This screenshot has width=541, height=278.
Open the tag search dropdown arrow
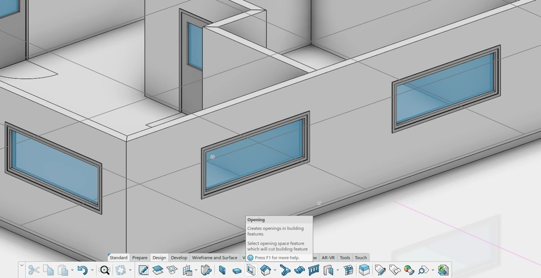pos(433,270)
